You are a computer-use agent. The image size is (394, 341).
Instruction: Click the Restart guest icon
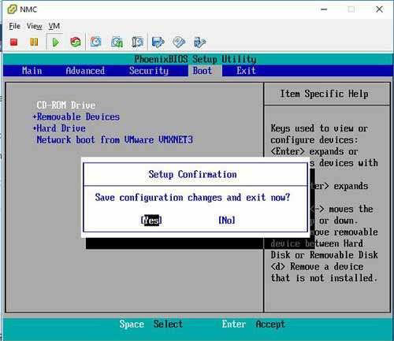pyautogui.click(x=76, y=42)
